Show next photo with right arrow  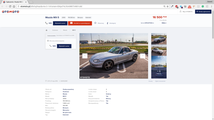(143, 56)
